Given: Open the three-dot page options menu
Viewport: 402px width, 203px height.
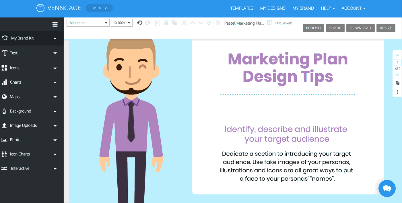Looking at the screenshot, I should pyautogui.click(x=397, y=92).
